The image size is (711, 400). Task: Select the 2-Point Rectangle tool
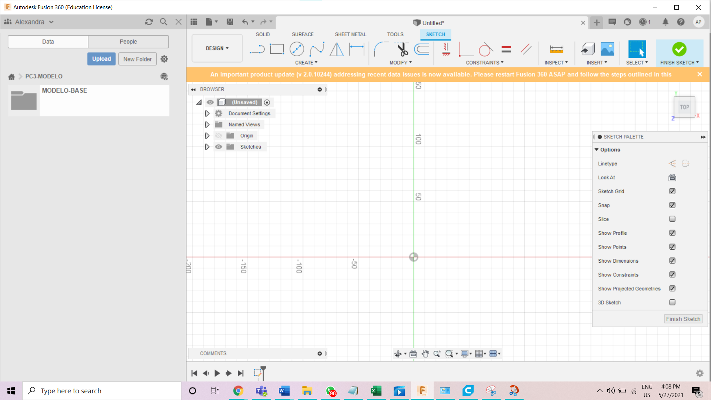(x=277, y=49)
